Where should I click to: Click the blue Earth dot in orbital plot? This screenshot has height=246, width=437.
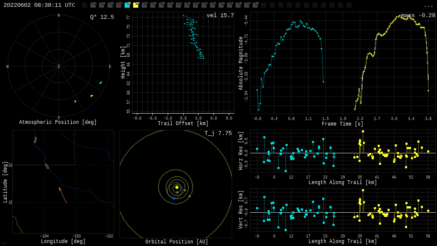click(174, 198)
